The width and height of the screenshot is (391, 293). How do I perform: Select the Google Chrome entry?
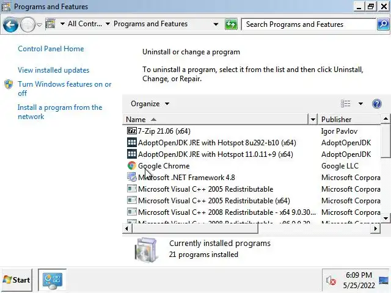(164, 166)
